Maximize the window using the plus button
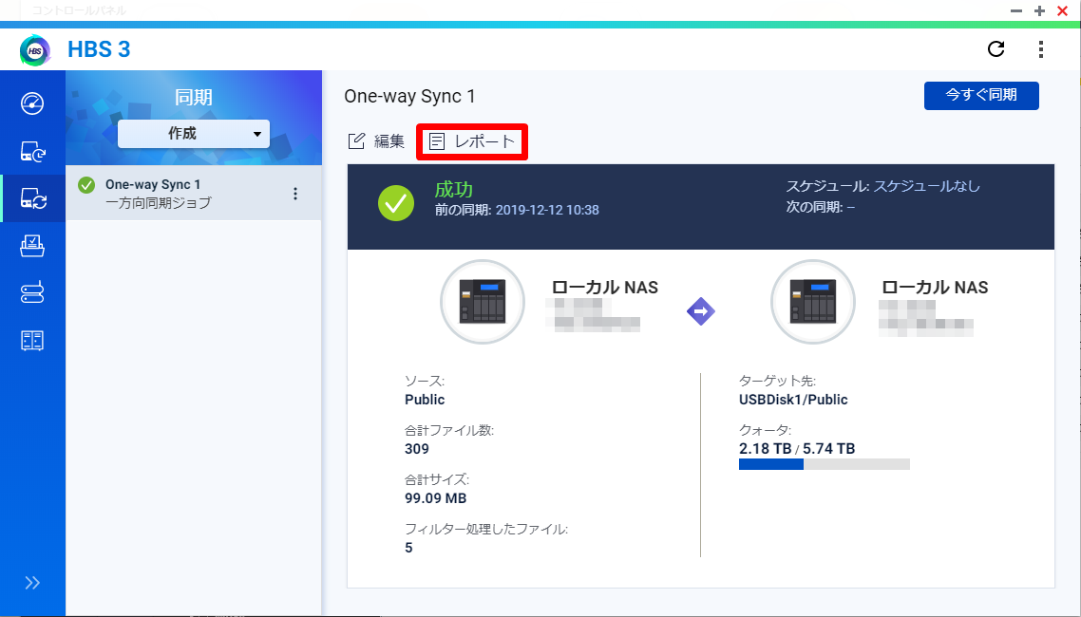This screenshot has height=617, width=1081. coord(1039,11)
